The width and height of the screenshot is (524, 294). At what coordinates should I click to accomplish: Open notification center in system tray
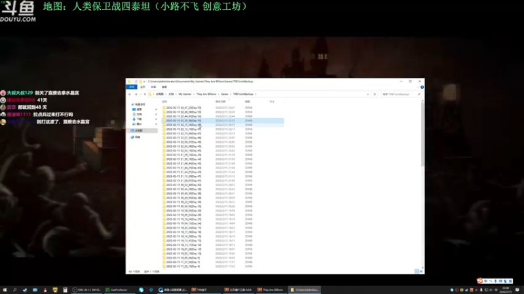pos(517,290)
